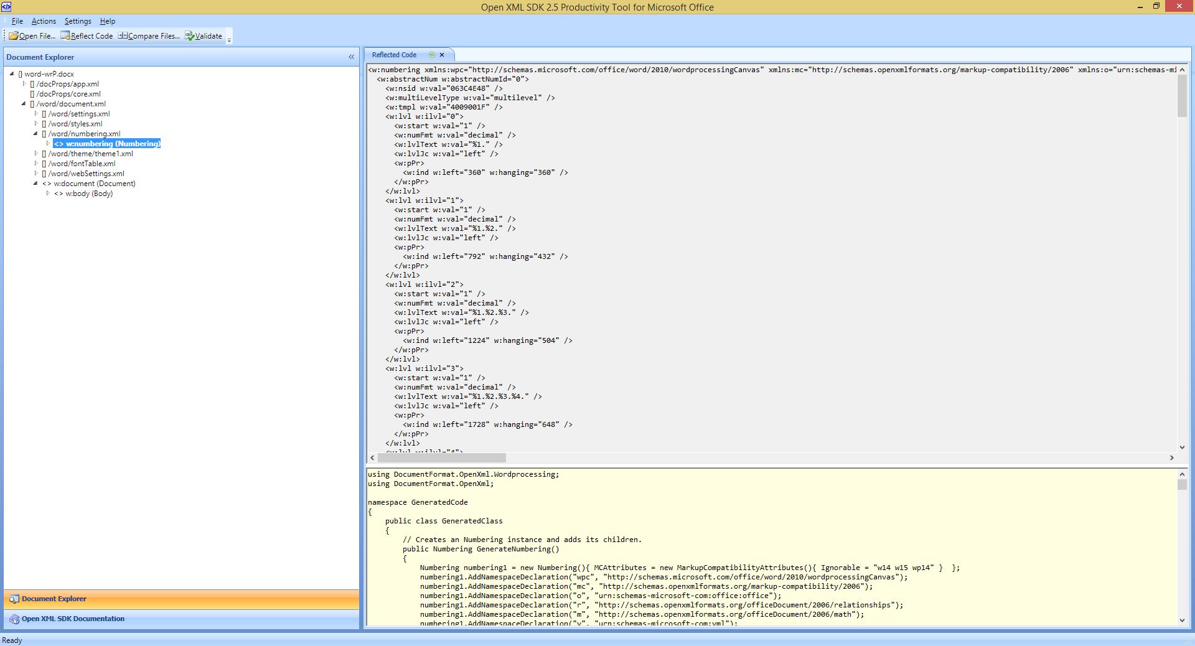Image resolution: width=1195 pixels, height=646 pixels.
Task: Collapse the Document Explorer panel with the chevrons
Action: [x=351, y=57]
